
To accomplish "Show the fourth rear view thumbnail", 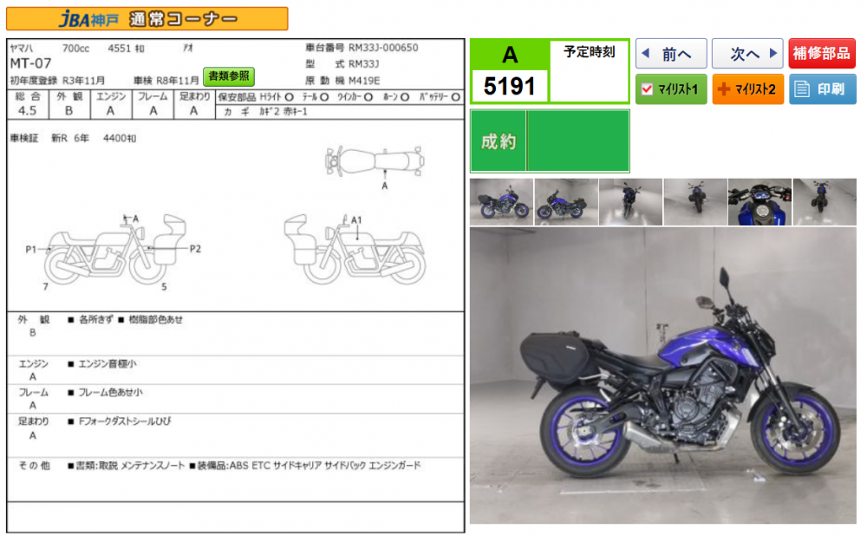I will pos(695,202).
